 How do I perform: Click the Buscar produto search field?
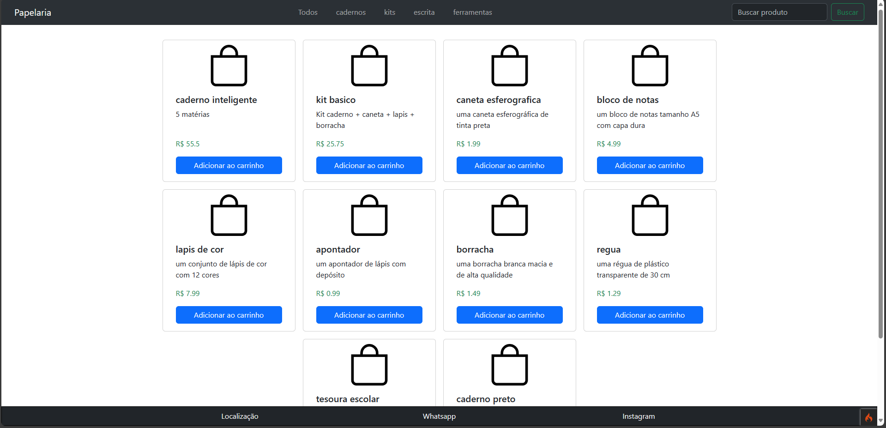pyautogui.click(x=779, y=12)
